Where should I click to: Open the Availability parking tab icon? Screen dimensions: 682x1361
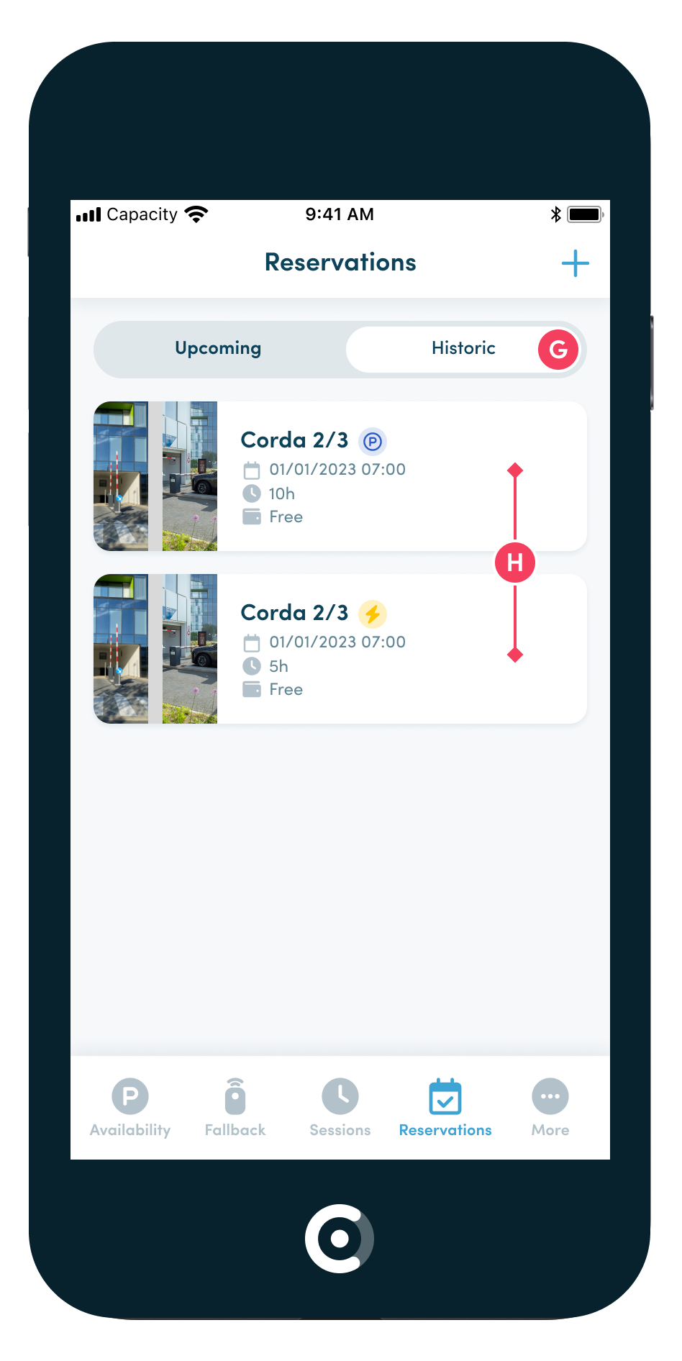130,1096
